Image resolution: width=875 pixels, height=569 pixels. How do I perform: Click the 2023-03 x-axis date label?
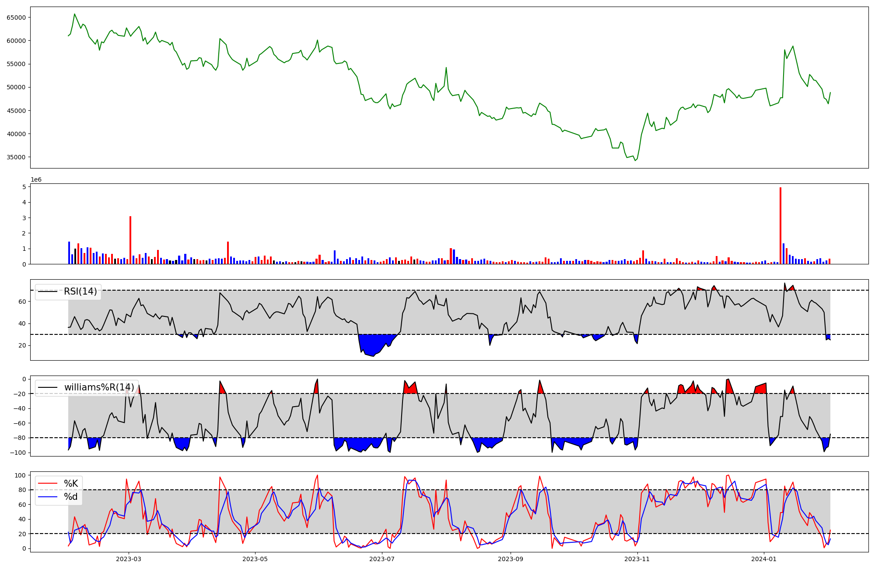pos(129,559)
